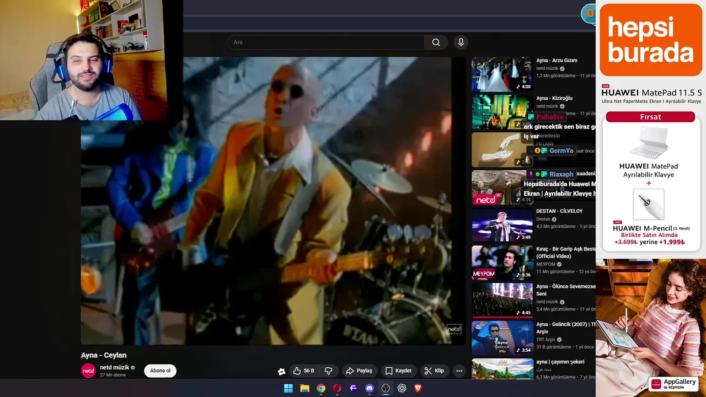This screenshot has height=397, width=706.
Task: Open the ChatGPT taskbar icon
Action: 402,388
